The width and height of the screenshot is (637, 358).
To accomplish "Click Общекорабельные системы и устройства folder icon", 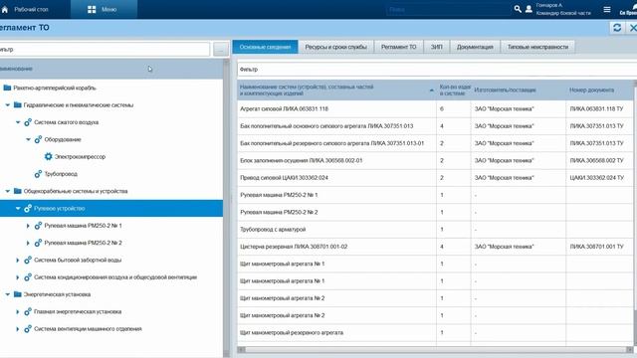I will click(18, 191).
